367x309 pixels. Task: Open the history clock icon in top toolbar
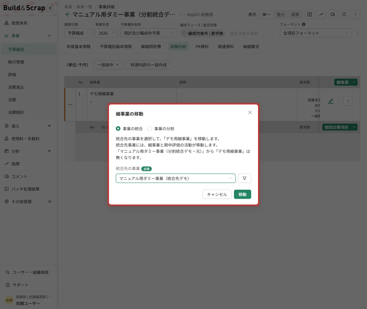tap(344, 14)
